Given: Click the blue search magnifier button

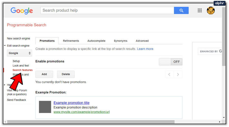Looking at the screenshot, I should click(x=181, y=10).
